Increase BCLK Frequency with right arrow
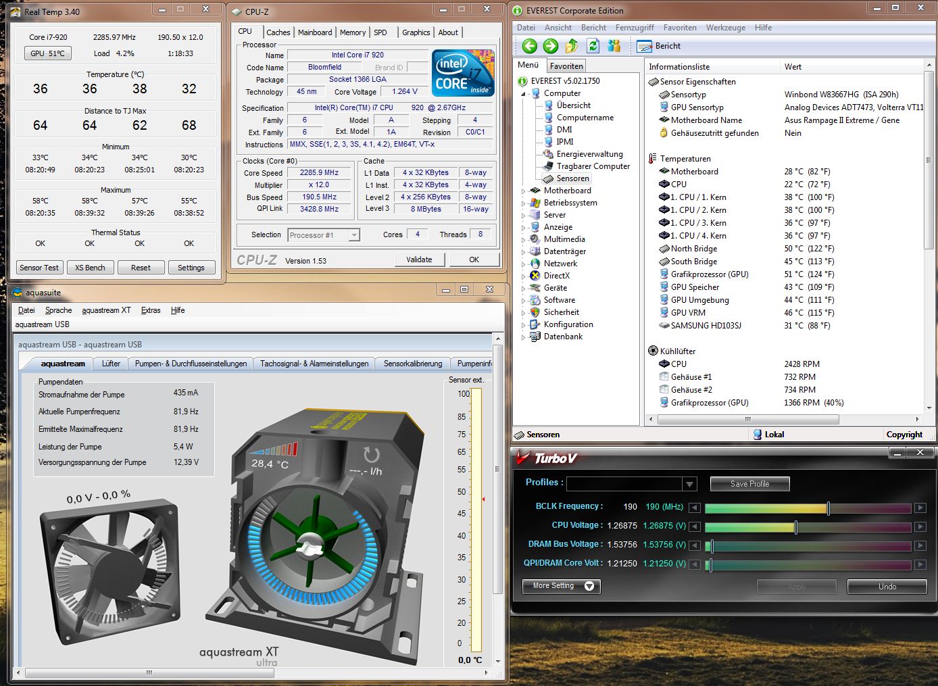Viewport: 938px width, 686px height. tap(920, 508)
